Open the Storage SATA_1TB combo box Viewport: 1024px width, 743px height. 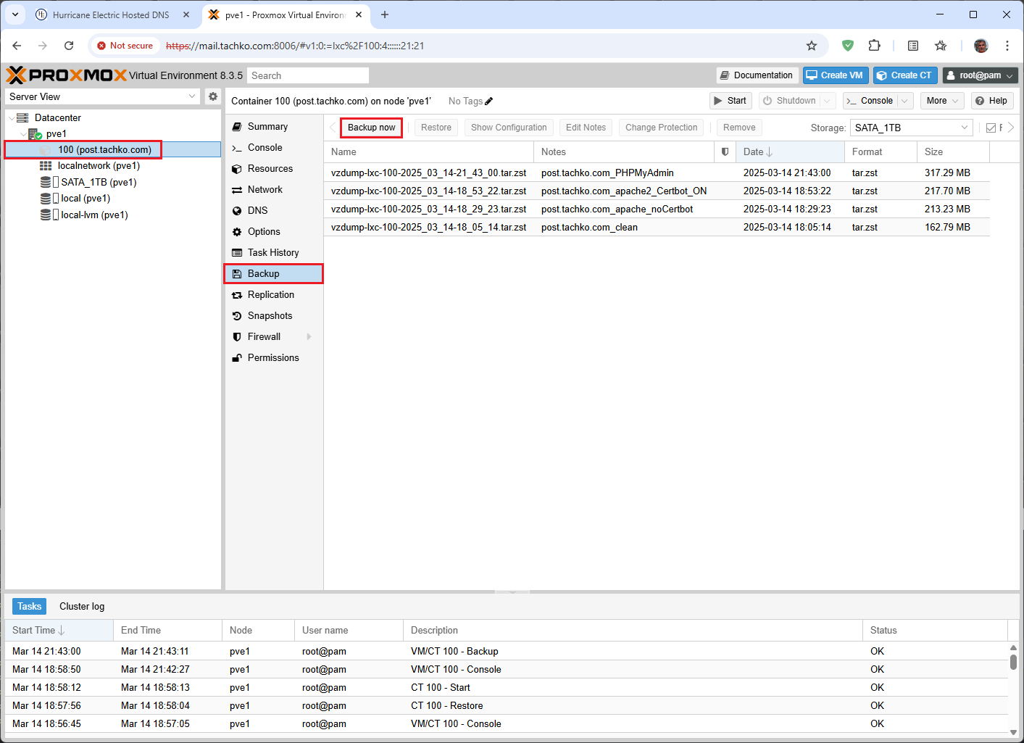(911, 128)
